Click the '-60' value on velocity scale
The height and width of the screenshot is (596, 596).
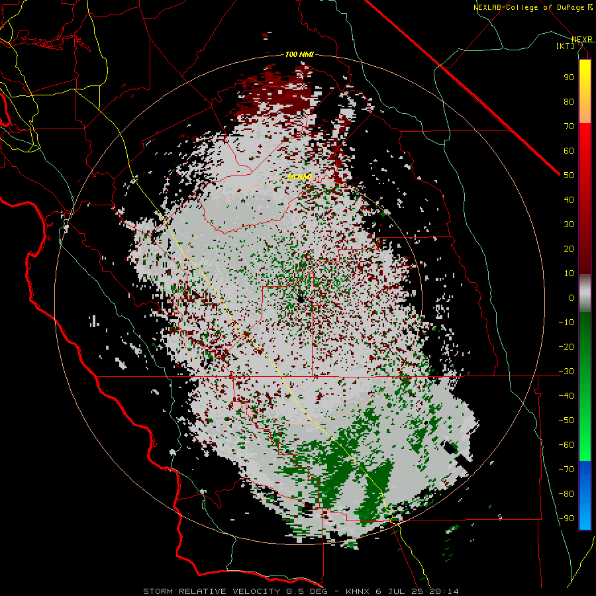(x=566, y=445)
